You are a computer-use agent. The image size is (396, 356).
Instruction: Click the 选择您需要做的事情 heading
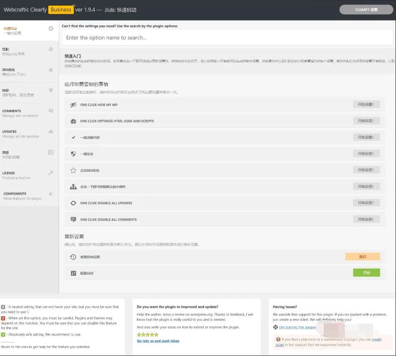point(86,84)
